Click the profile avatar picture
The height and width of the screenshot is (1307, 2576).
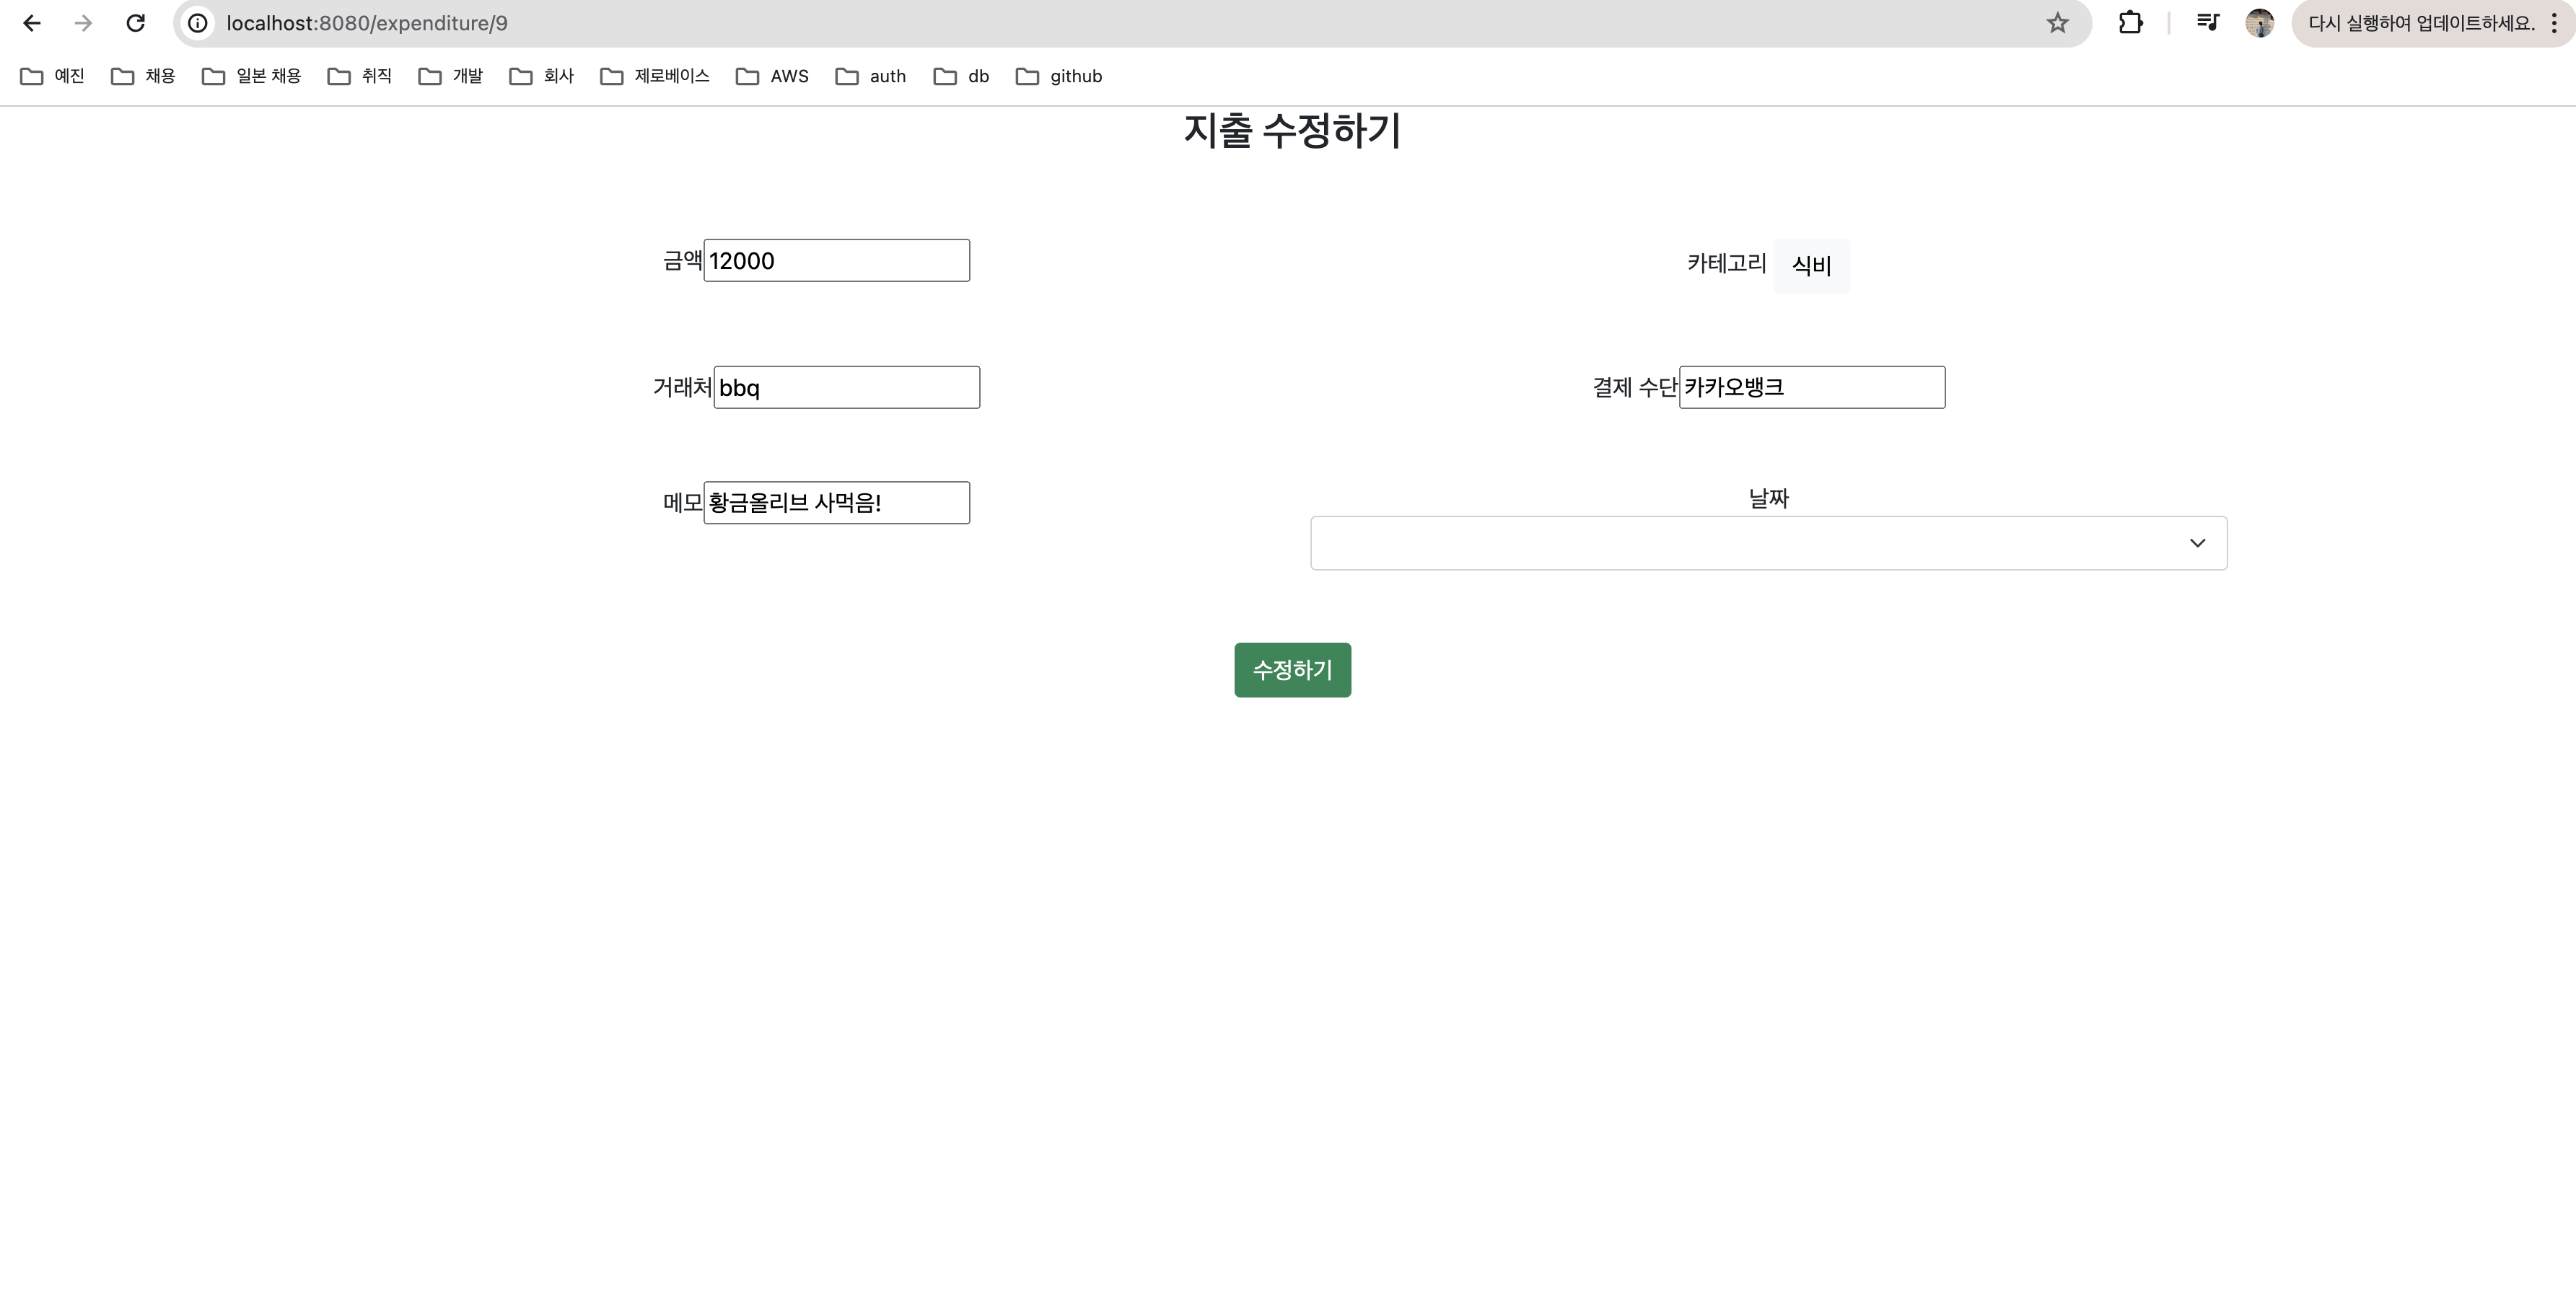tap(2259, 23)
